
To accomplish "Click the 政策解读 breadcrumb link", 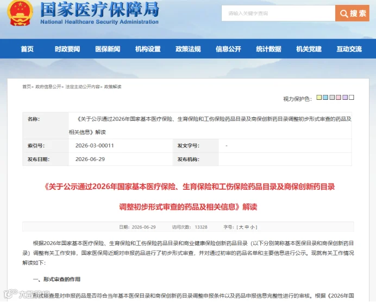I will tap(112, 87).
